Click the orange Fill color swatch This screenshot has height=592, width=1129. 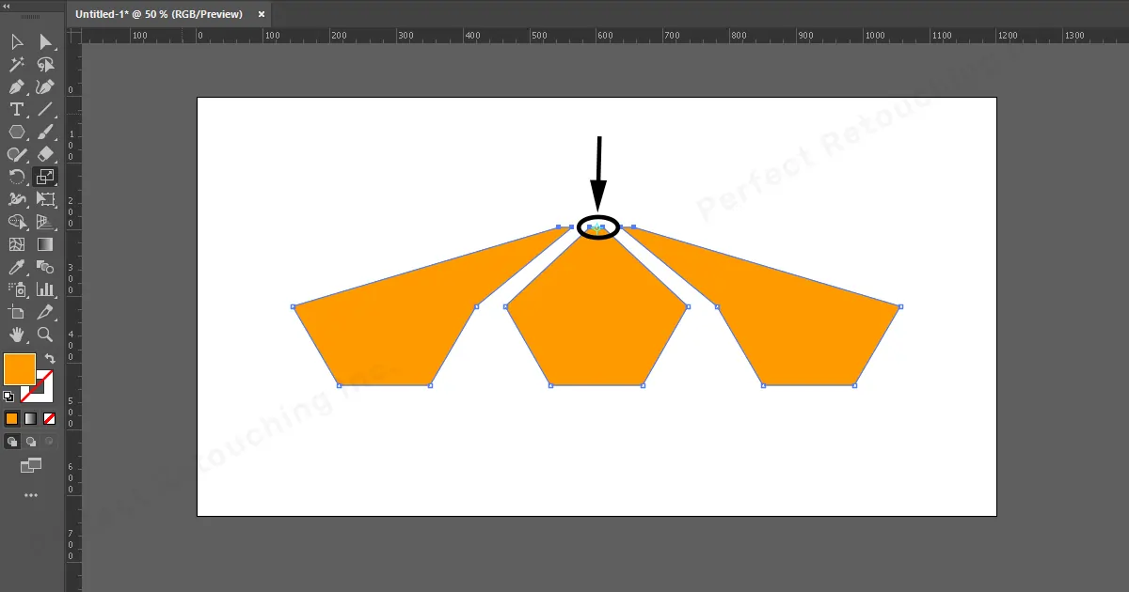[19, 369]
